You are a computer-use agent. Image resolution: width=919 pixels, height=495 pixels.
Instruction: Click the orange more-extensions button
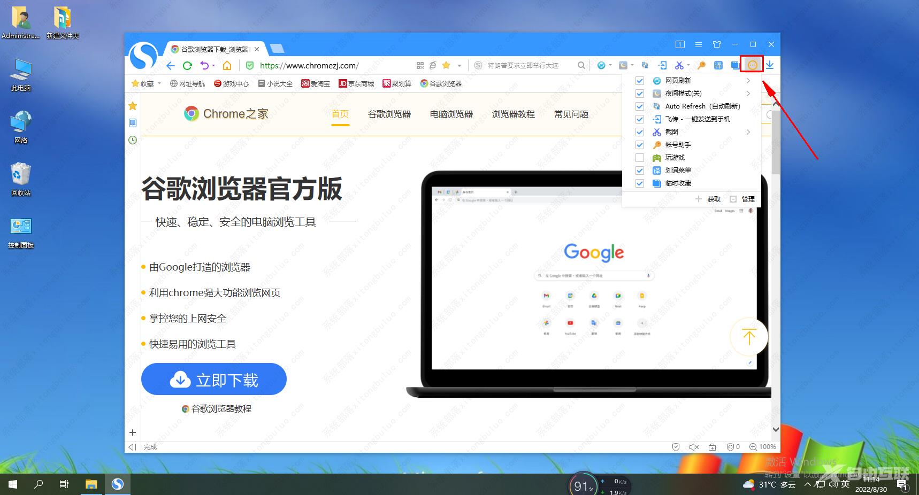point(752,65)
